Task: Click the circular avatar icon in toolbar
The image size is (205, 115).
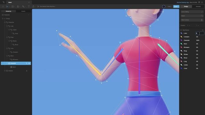Action: pyautogui.click(x=164, y=6)
